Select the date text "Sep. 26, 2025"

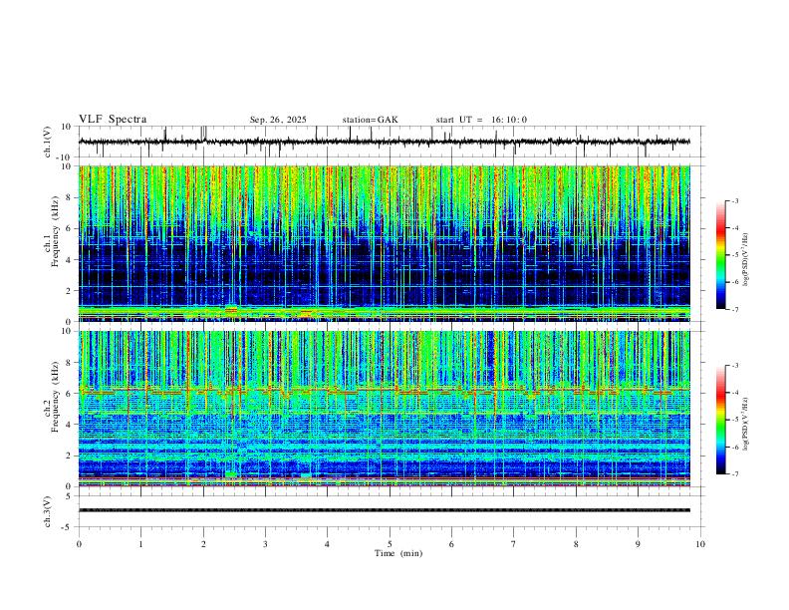click(278, 120)
